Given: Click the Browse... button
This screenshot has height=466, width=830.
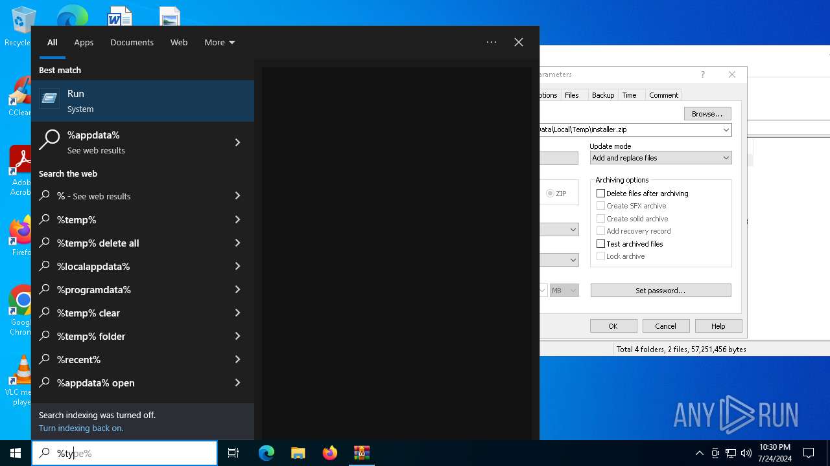Looking at the screenshot, I should click(x=707, y=114).
